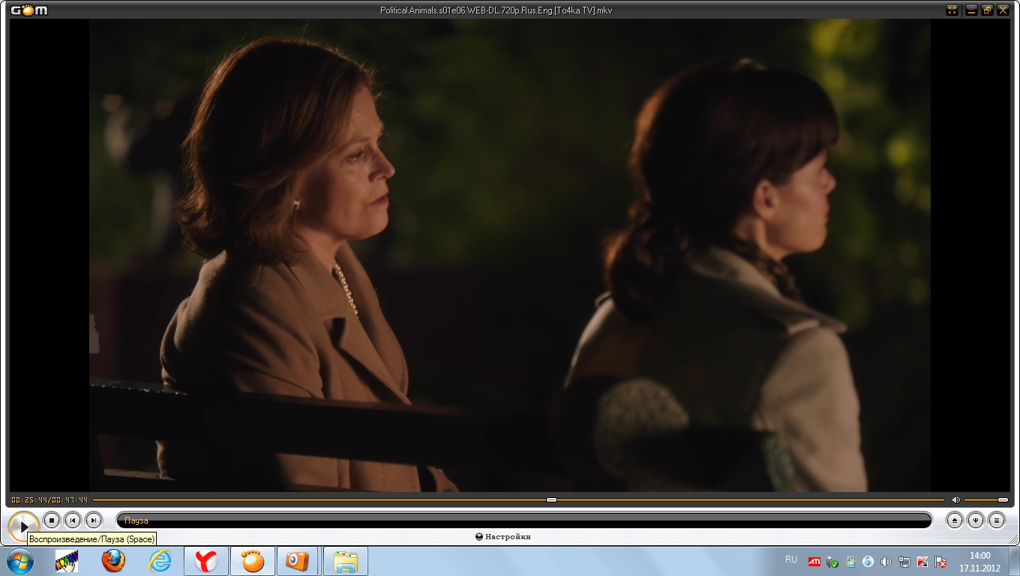The width and height of the screenshot is (1020, 576).
Task: Click the eject/open file button
Action: coord(954,520)
